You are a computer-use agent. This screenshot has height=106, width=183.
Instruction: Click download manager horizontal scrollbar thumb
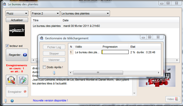click(x=98, y=73)
